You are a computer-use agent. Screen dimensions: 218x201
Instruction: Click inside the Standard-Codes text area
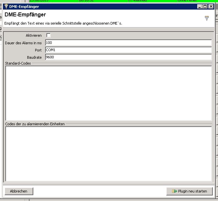tap(108, 93)
